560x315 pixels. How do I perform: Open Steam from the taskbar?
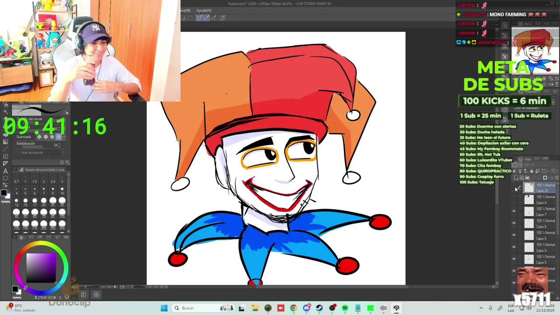click(319, 308)
